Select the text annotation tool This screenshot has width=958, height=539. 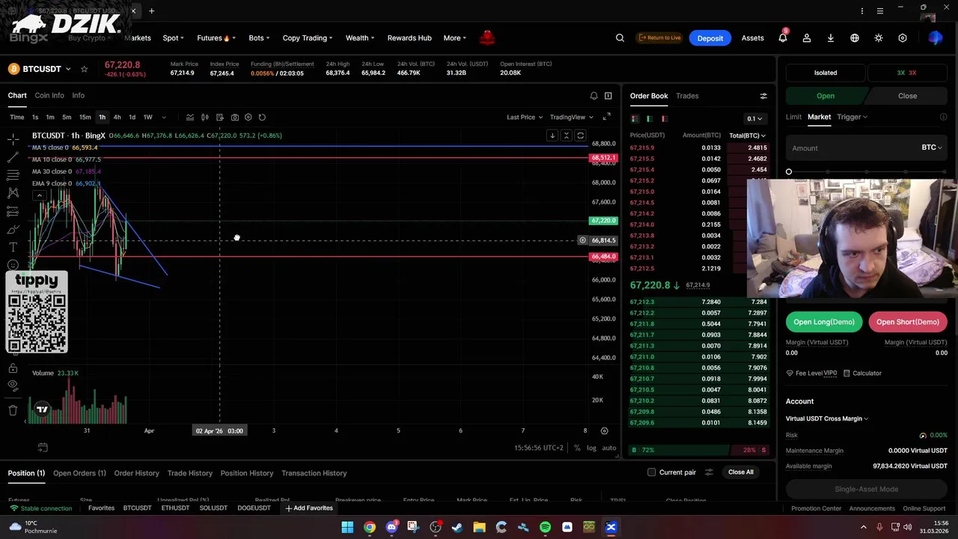(13, 247)
